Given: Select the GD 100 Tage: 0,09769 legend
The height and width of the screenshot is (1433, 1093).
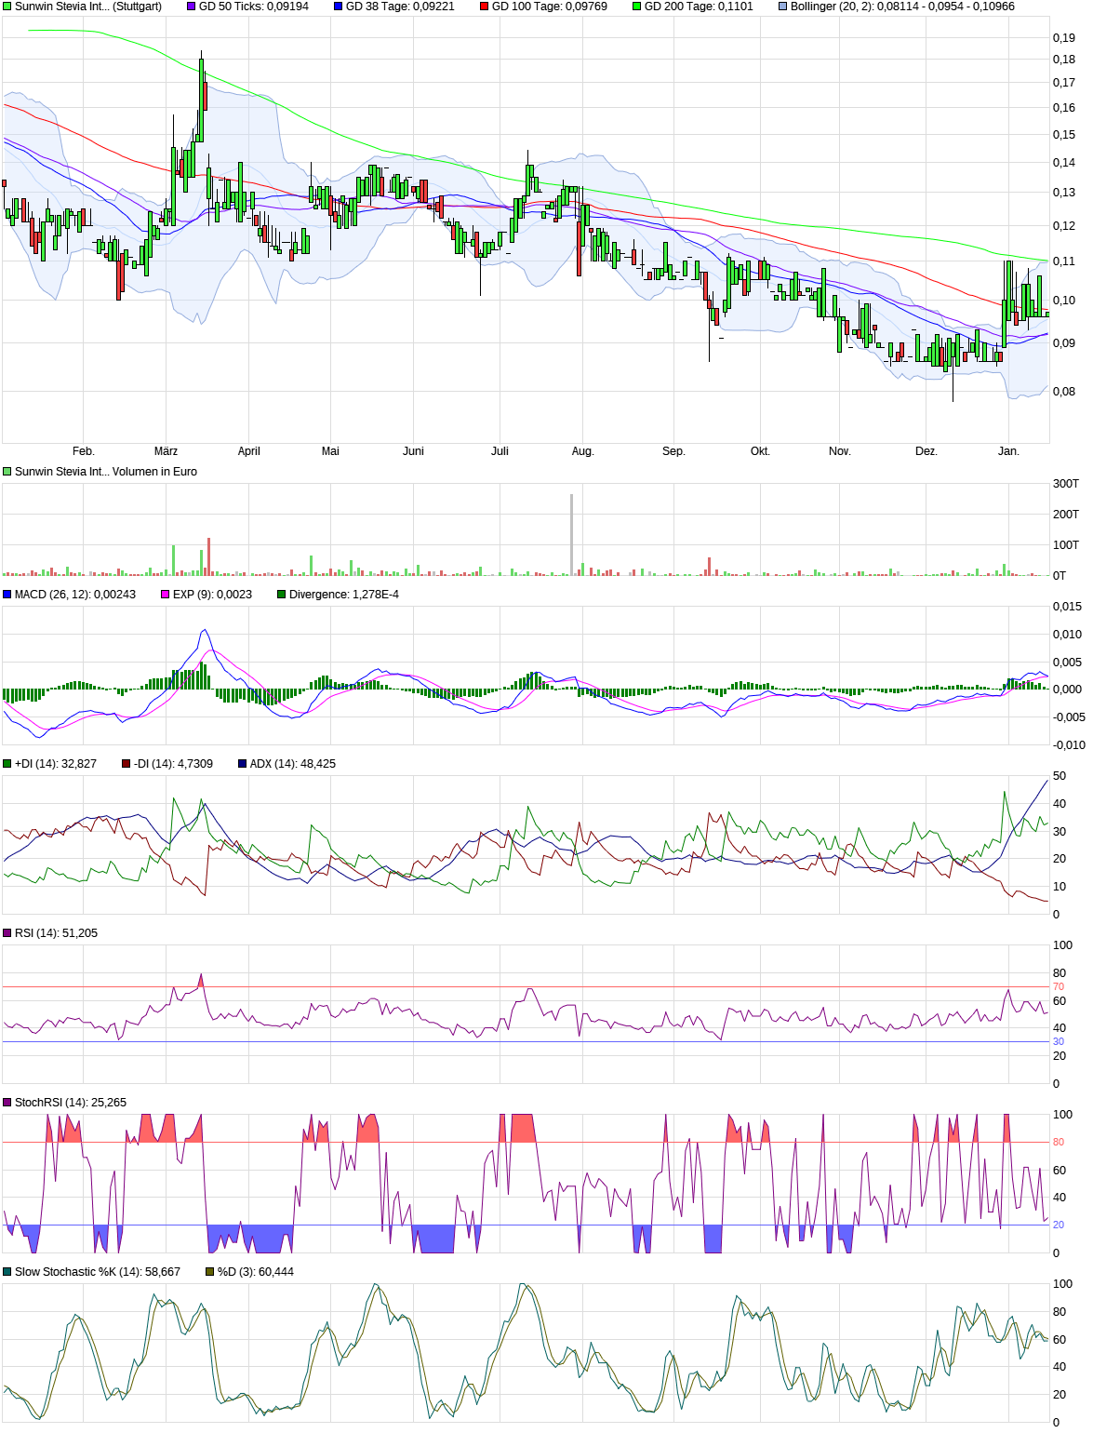Looking at the screenshot, I should point(550,7).
